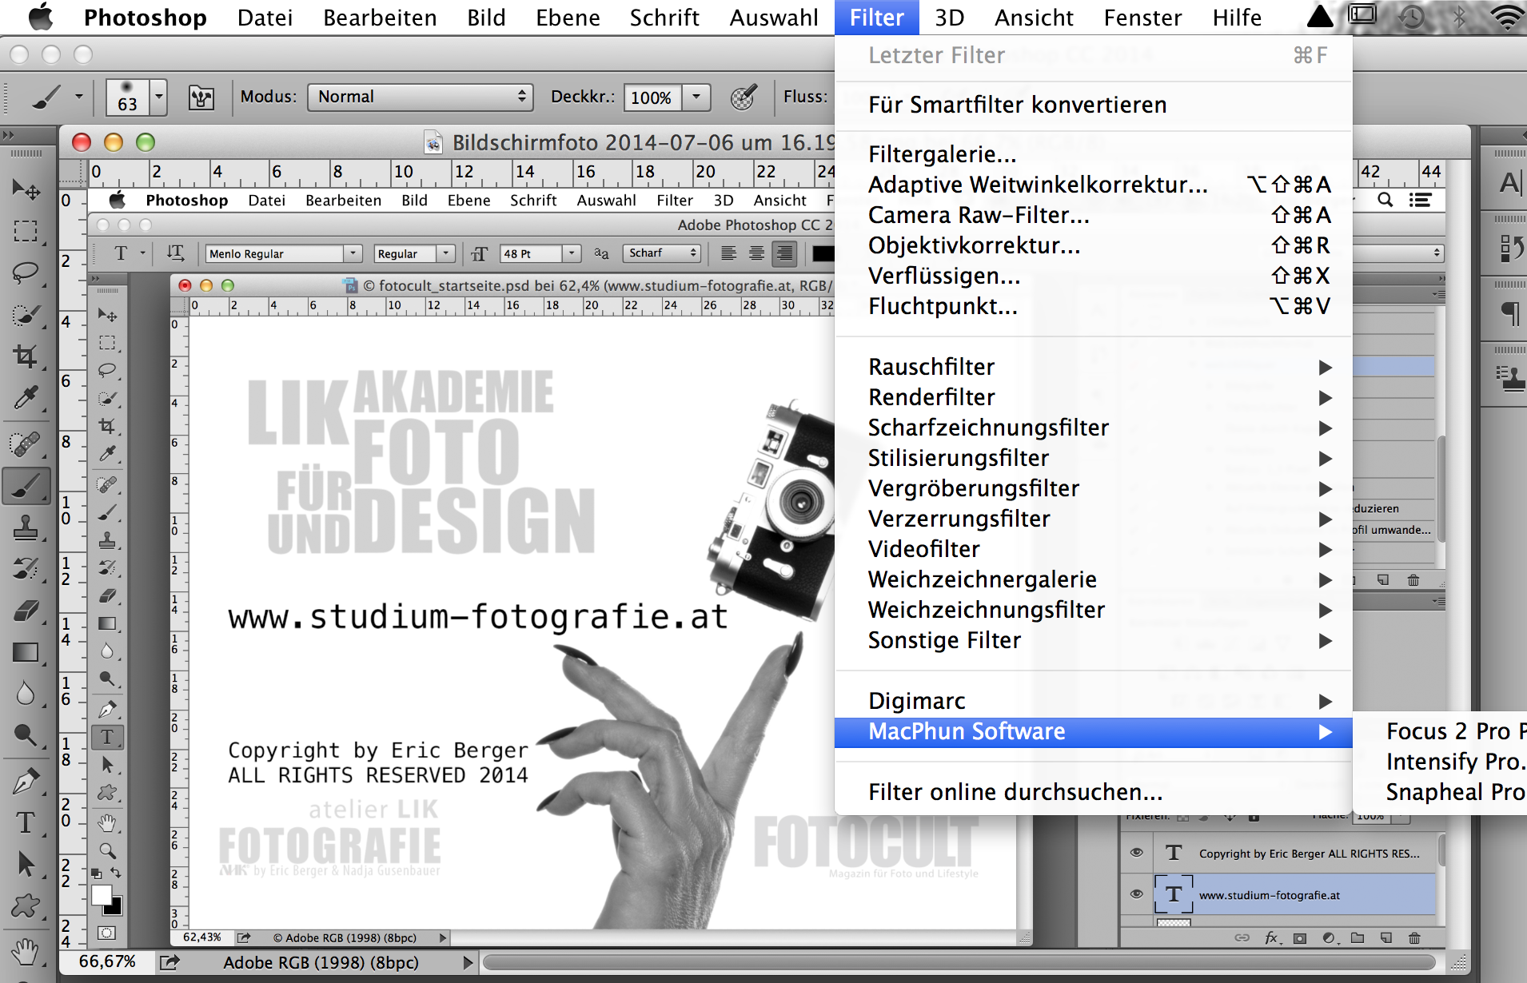The width and height of the screenshot is (1527, 983).
Task: Open the Ebene menu
Action: (x=568, y=18)
